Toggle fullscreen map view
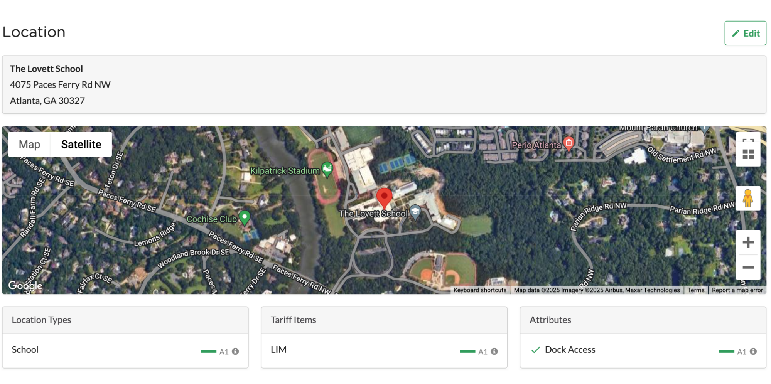Image resolution: width=771 pixels, height=384 pixels. 747,141
